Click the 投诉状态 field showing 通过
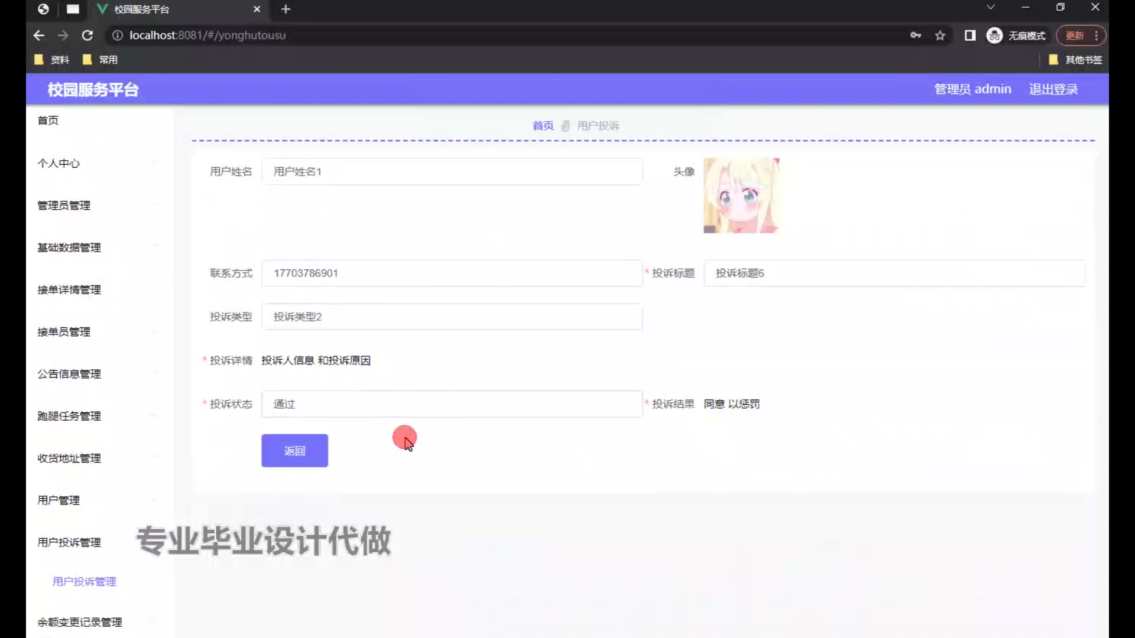1135x638 pixels. pos(452,404)
